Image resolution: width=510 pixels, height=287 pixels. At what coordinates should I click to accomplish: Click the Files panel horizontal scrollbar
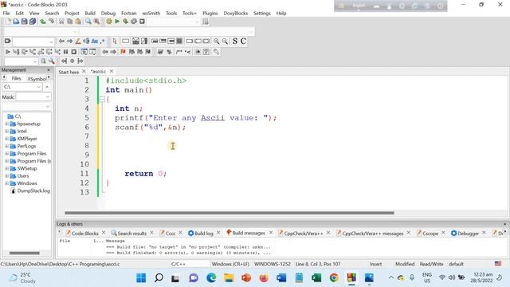[x=25, y=254]
